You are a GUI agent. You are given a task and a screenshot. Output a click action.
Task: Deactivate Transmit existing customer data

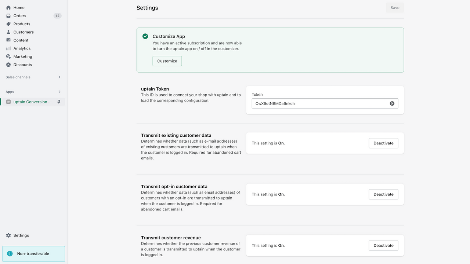[383, 143]
